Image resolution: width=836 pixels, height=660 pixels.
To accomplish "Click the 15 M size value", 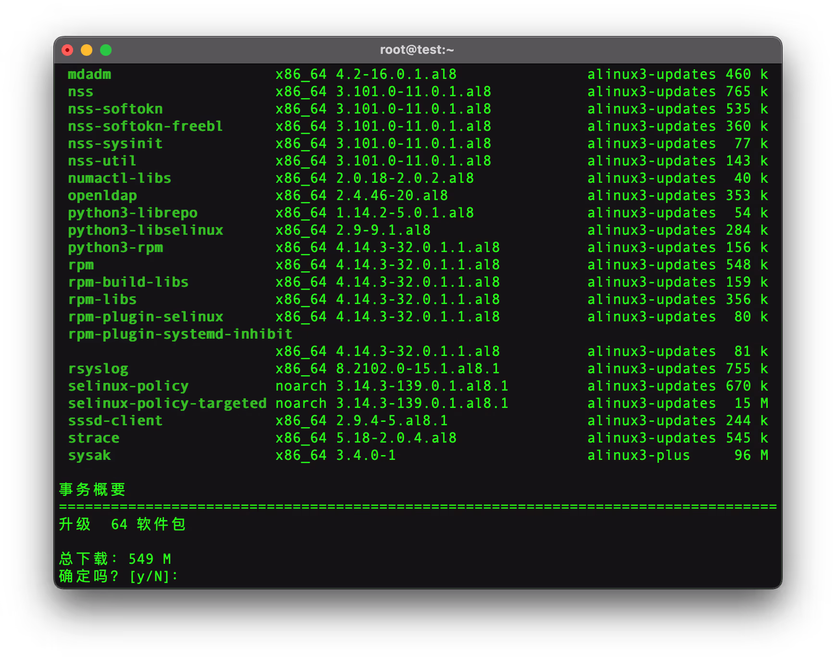I will (751, 404).
